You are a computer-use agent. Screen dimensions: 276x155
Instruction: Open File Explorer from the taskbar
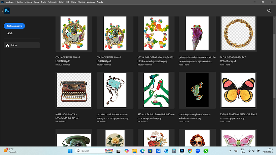point(134,151)
